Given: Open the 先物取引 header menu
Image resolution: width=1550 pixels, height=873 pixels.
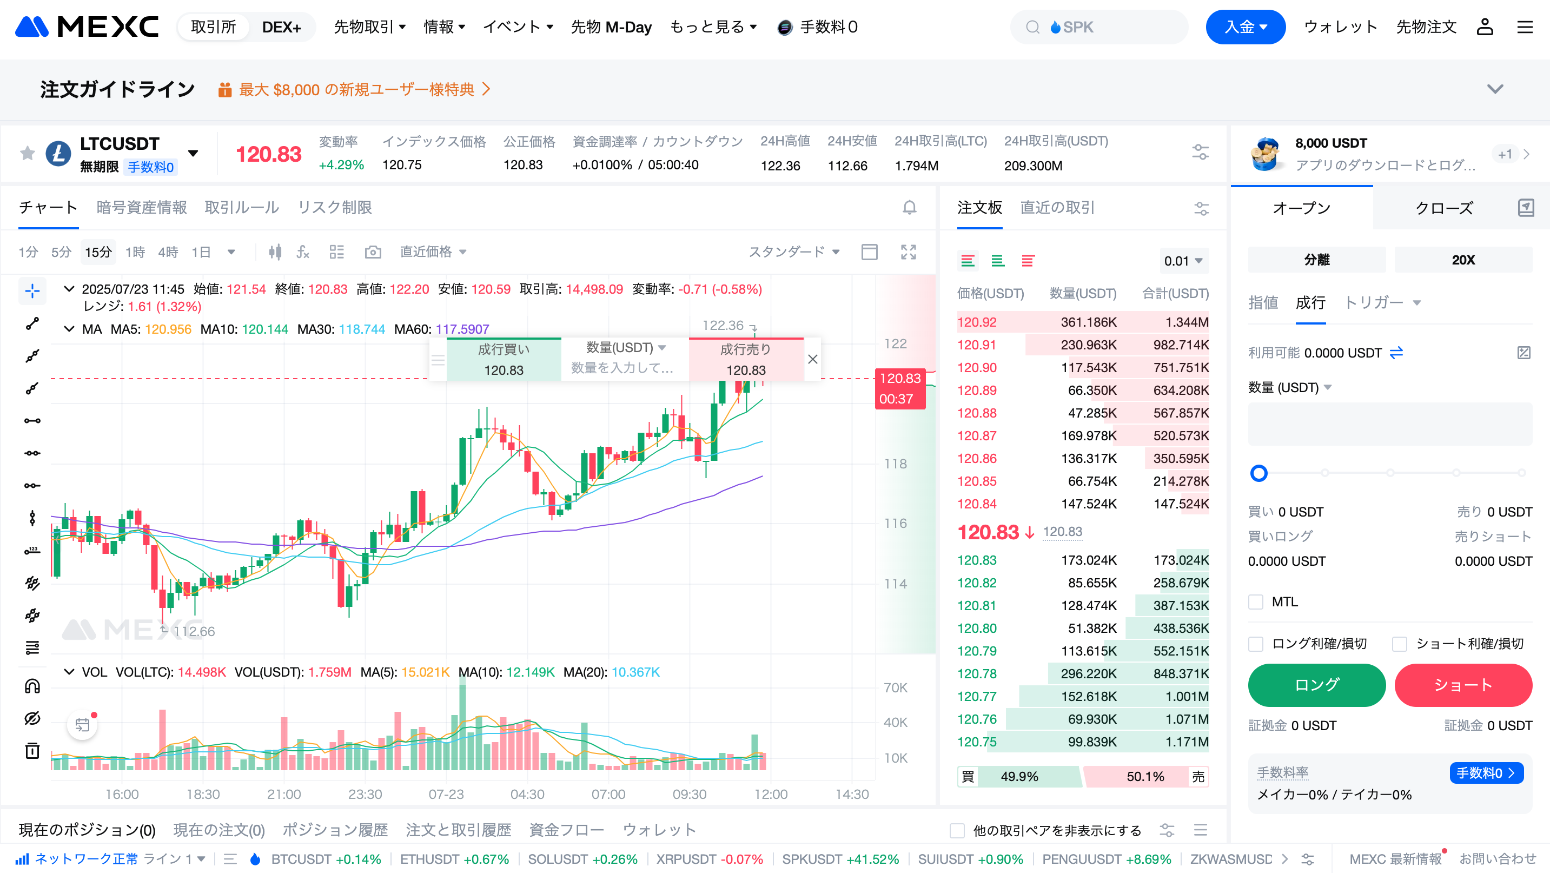Looking at the screenshot, I should click(369, 27).
